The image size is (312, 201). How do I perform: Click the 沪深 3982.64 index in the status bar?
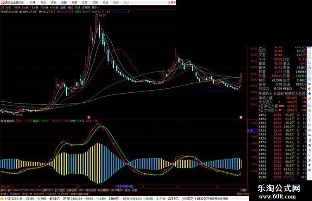tap(72, 199)
